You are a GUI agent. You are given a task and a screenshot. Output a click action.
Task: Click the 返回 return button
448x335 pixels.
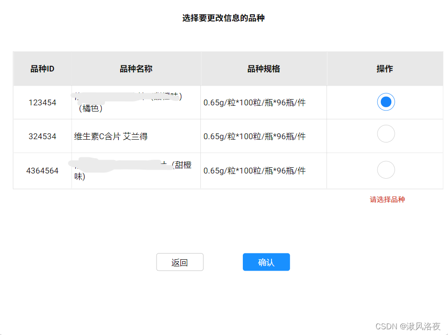pyautogui.click(x=180, y=262)
